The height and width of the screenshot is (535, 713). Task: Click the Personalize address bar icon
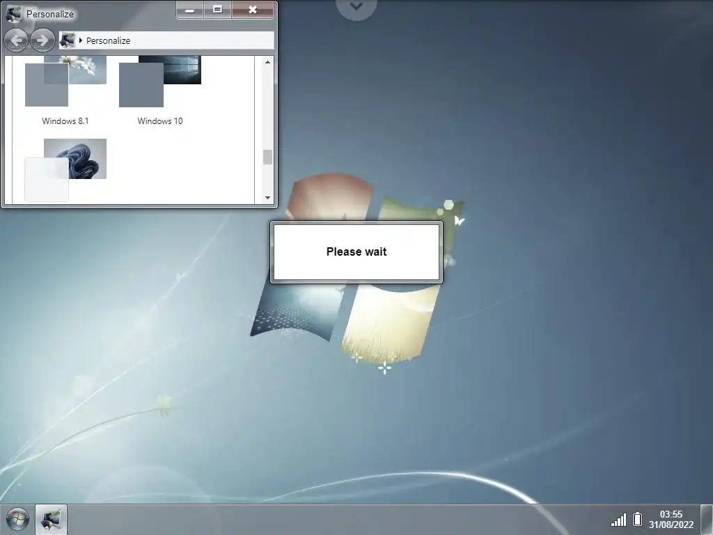(68, 40)
